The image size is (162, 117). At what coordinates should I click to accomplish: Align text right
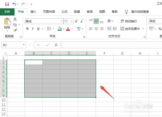[102, 29]
